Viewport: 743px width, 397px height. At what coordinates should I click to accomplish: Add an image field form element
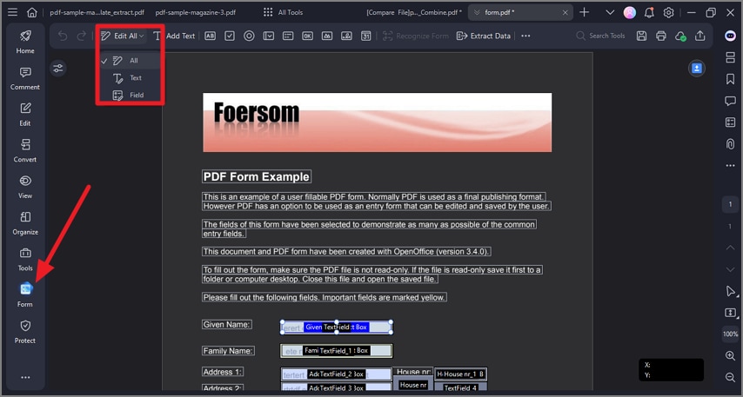[x=327, y=36]
